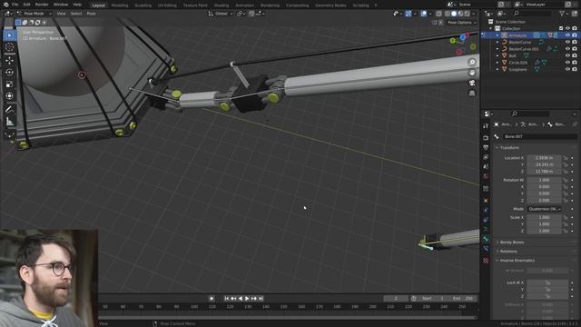581x327 pixels.
Task: Open the World properties tab
Action: [x=486, y=176]
